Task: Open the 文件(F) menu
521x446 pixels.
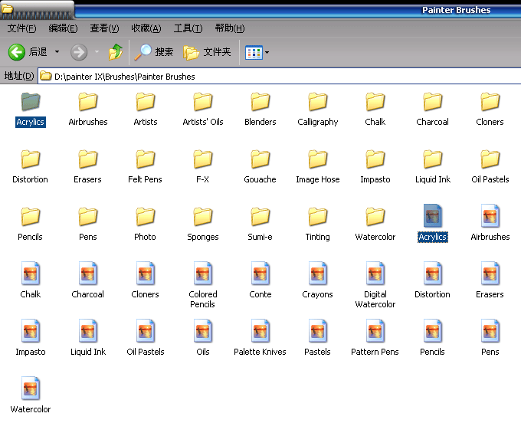Action: 22,28
